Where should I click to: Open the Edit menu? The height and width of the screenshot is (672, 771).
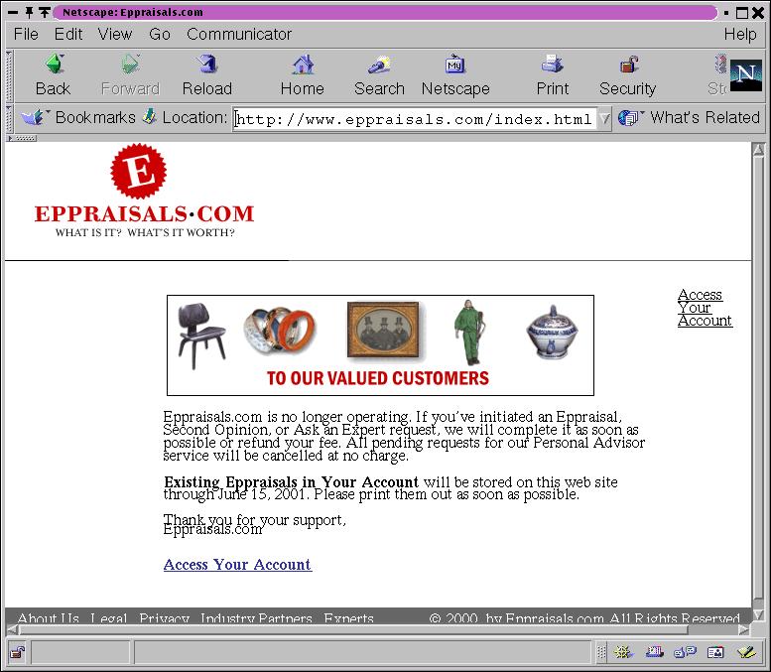pos(68,34)
